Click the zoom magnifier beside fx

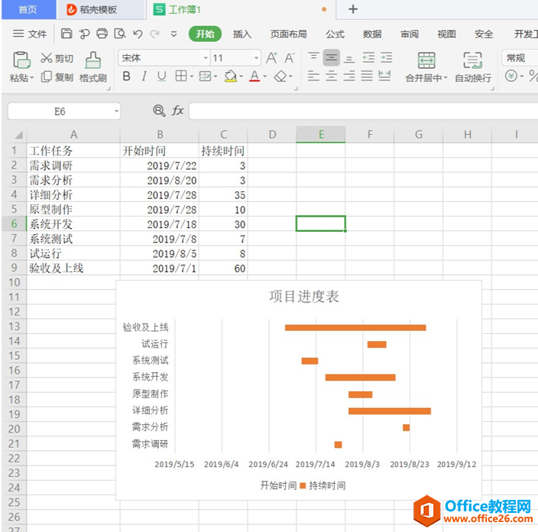pyautogui.click(x=159, y=111)
